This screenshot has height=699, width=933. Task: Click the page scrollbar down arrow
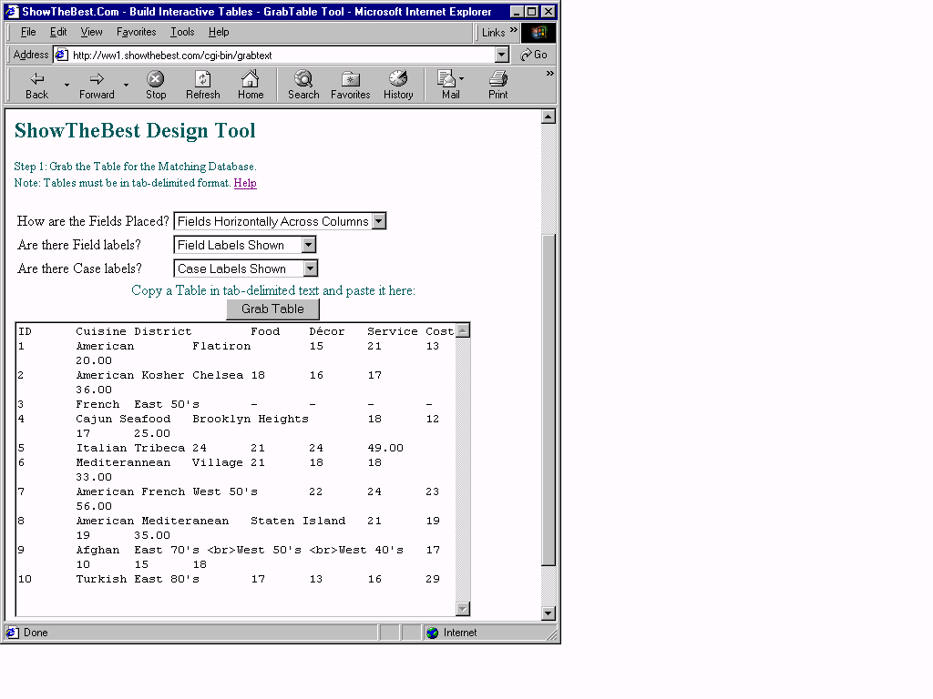(549, 613)
